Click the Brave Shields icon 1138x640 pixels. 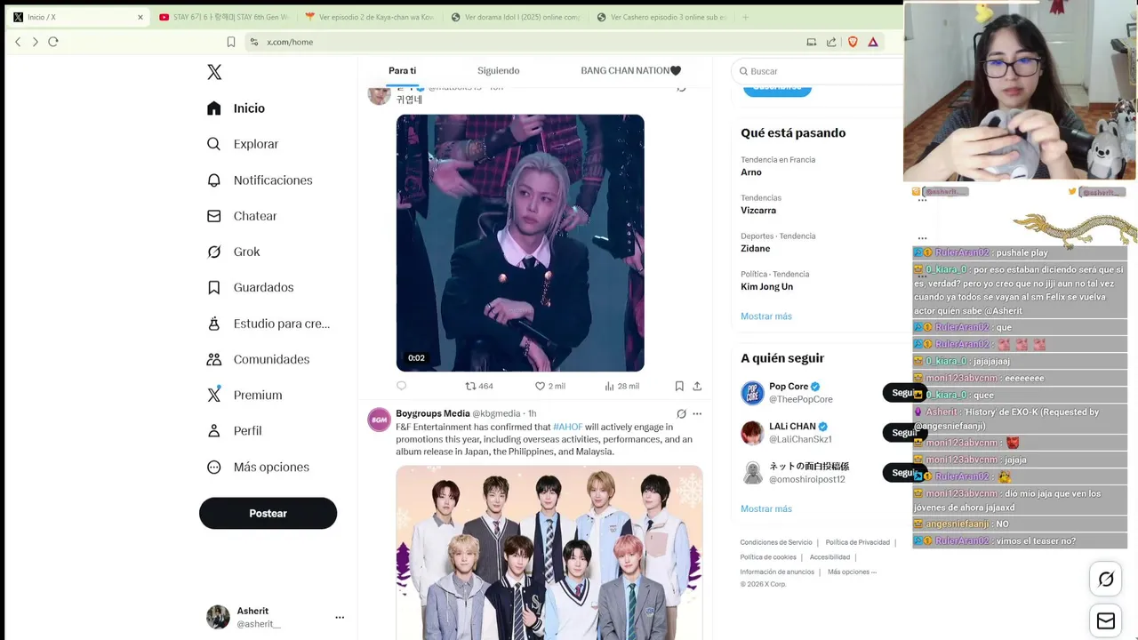[853, 42]
